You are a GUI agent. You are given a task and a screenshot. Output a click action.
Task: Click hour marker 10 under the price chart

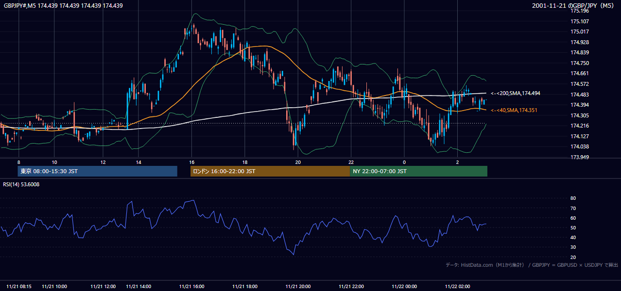coord(54,162)
